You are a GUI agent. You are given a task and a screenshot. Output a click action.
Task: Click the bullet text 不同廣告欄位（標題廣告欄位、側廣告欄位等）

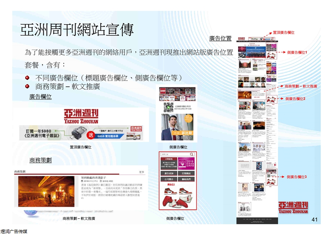click(109, 78)
